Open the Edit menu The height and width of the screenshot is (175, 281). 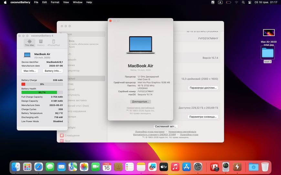point(45,2)
